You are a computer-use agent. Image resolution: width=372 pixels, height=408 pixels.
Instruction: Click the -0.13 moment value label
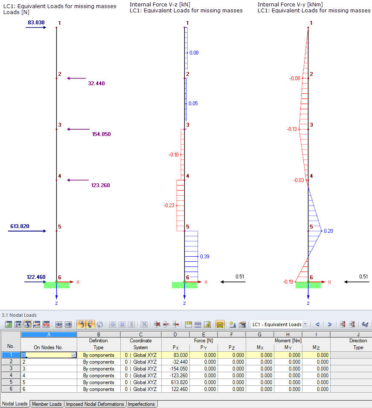tap(292, 129)
